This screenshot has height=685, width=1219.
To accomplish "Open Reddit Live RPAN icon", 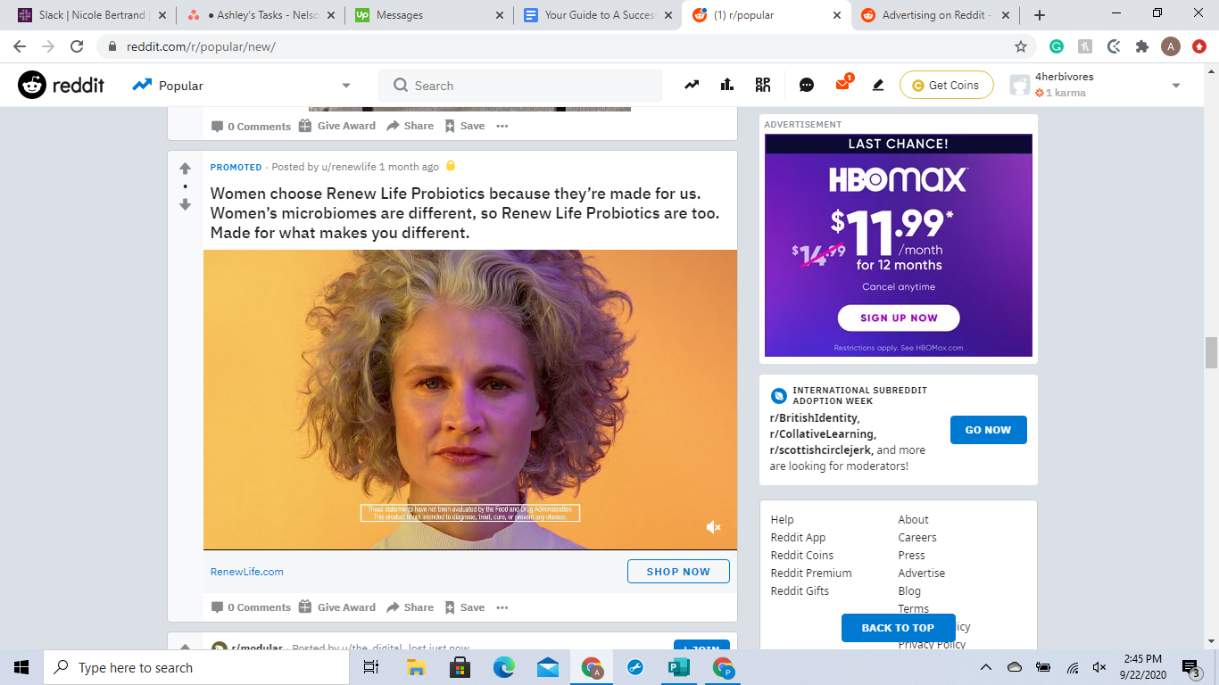I will coord(762,85).
